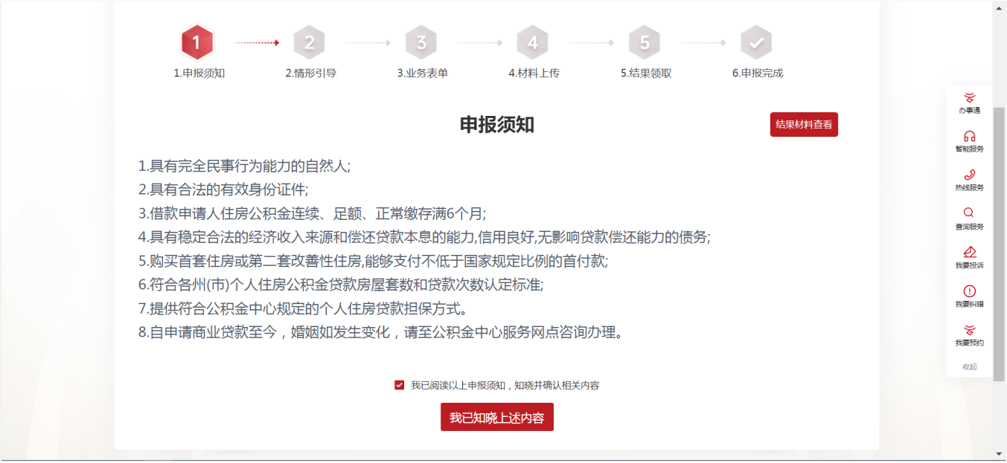Click the 我要预约 appointment icon
The width and height of the screenshot is (1007, 463).
pos(969,330)
